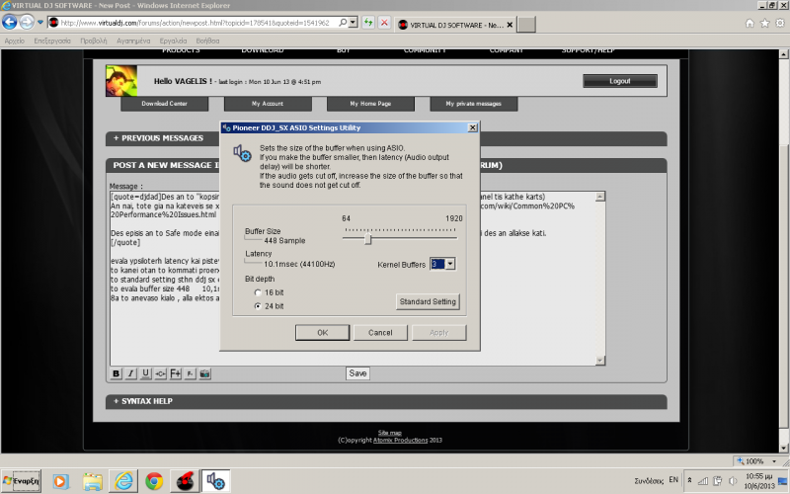Click the browser Forward arrow button
Screen dimensions: 790x494
pyautogui.click(x=27, y=22)
